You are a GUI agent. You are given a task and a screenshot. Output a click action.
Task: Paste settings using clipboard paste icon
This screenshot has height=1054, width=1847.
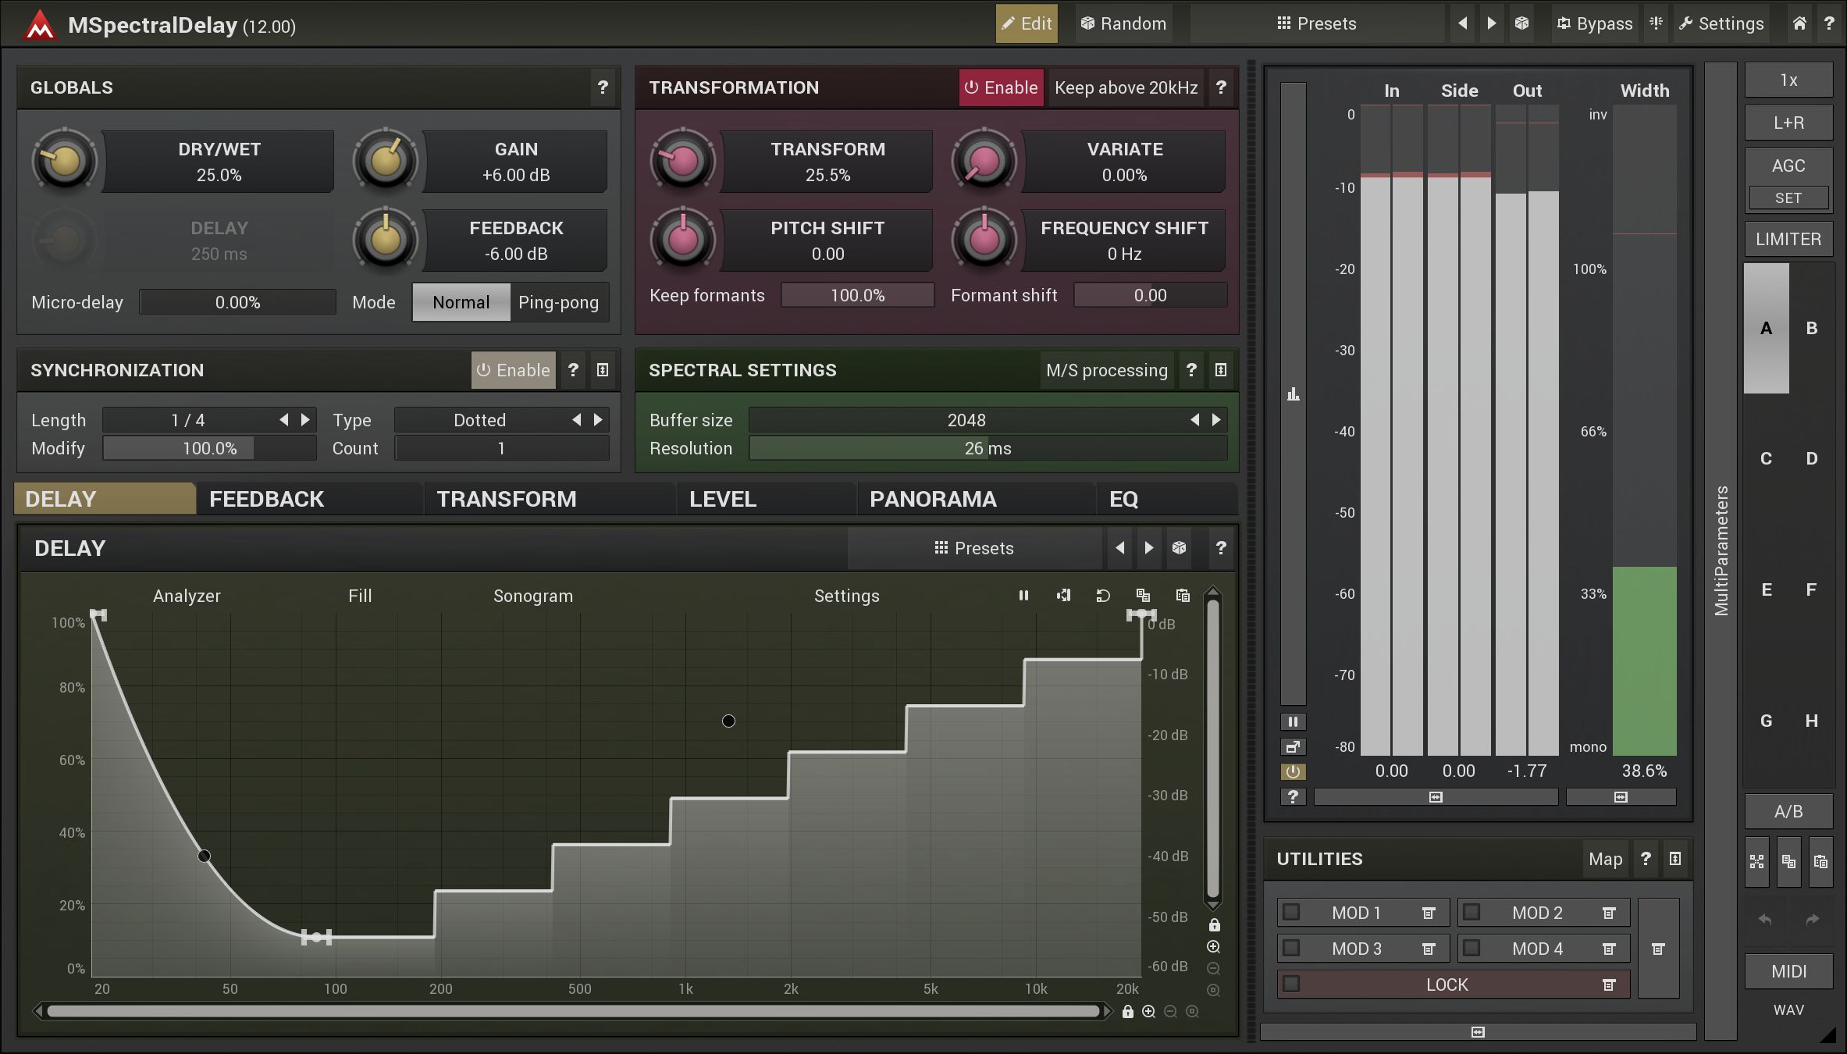click(1182, 596)
